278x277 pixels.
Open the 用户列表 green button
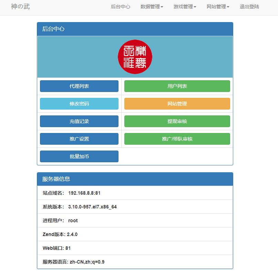(x=177, y=86)
